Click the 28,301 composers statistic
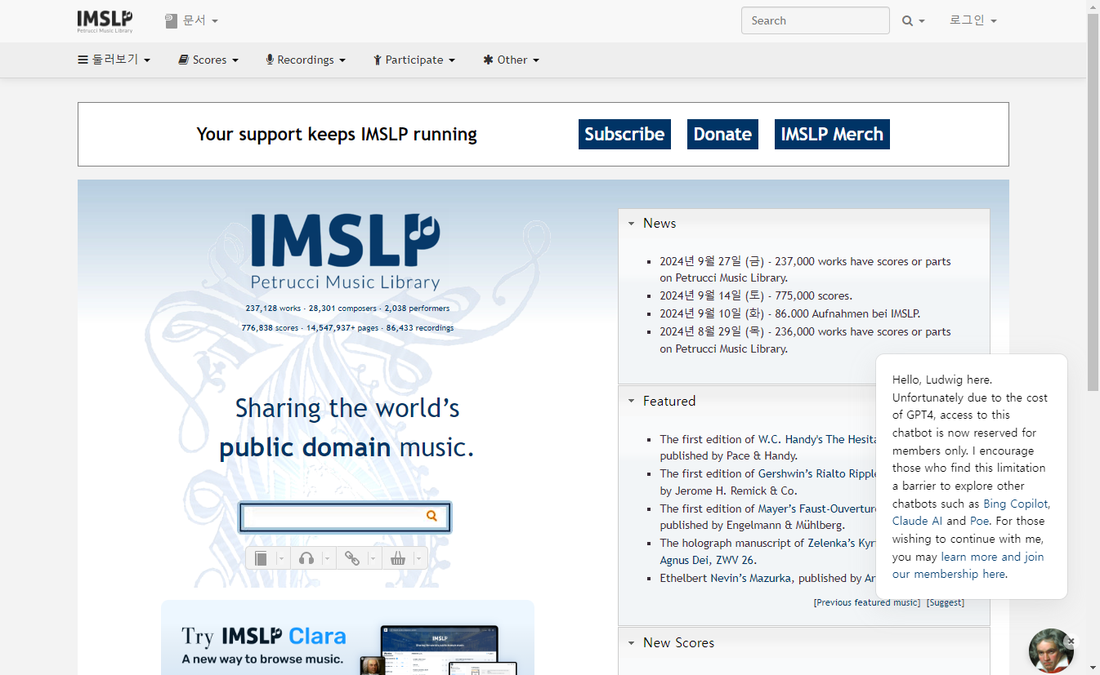Image resolution: width=1100 pixels, height=675 pixels. (x=342, y=309)
